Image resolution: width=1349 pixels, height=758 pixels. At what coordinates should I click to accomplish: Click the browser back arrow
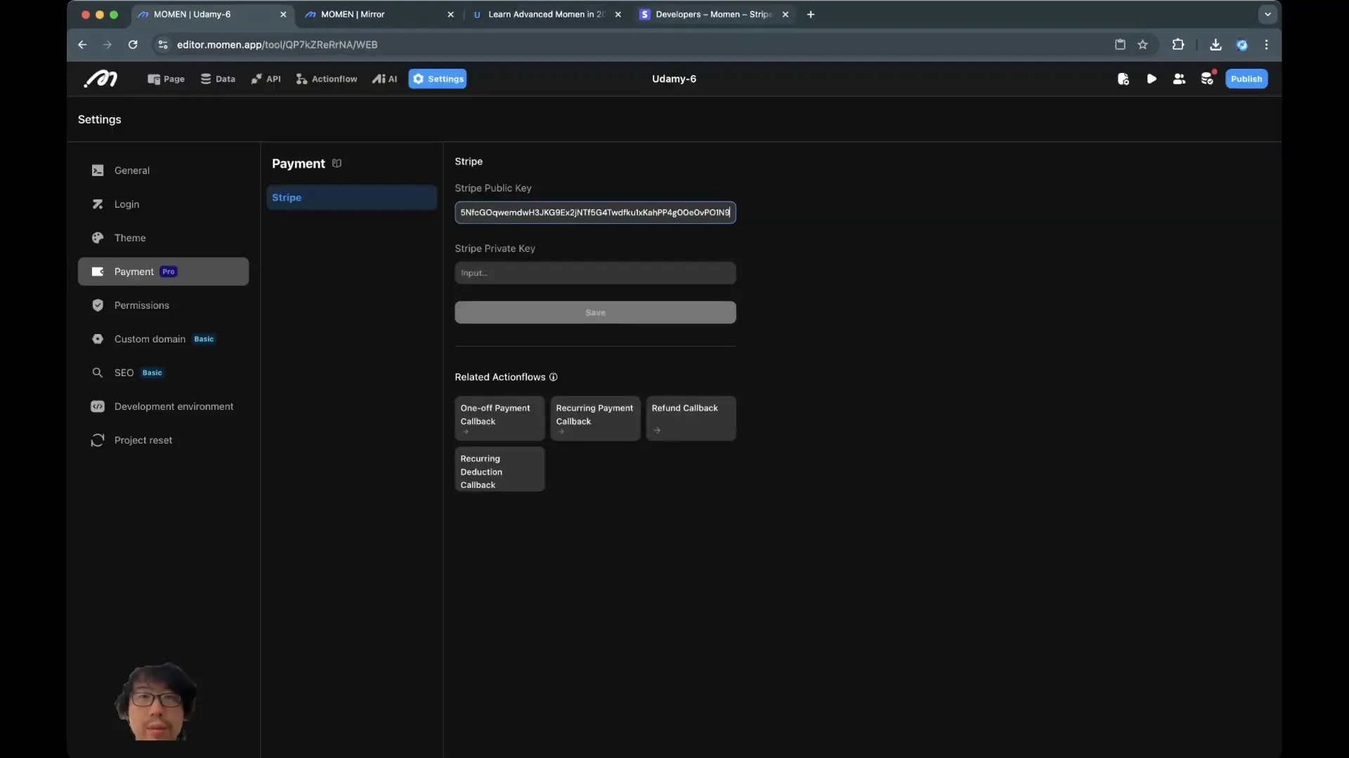pos(82,44)
